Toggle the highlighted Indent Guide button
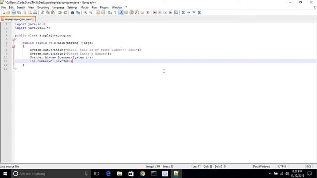 [121, 12]
